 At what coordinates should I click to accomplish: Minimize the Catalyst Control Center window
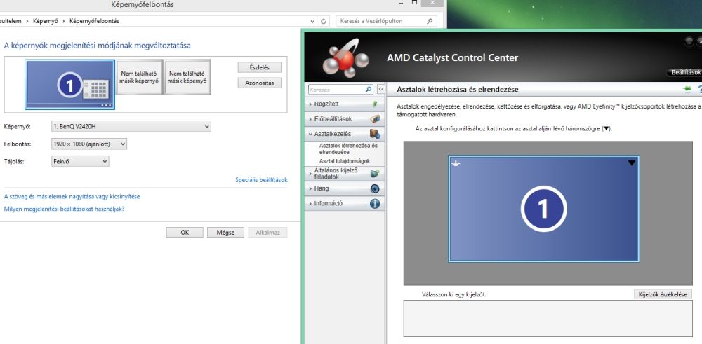point(689,41)
